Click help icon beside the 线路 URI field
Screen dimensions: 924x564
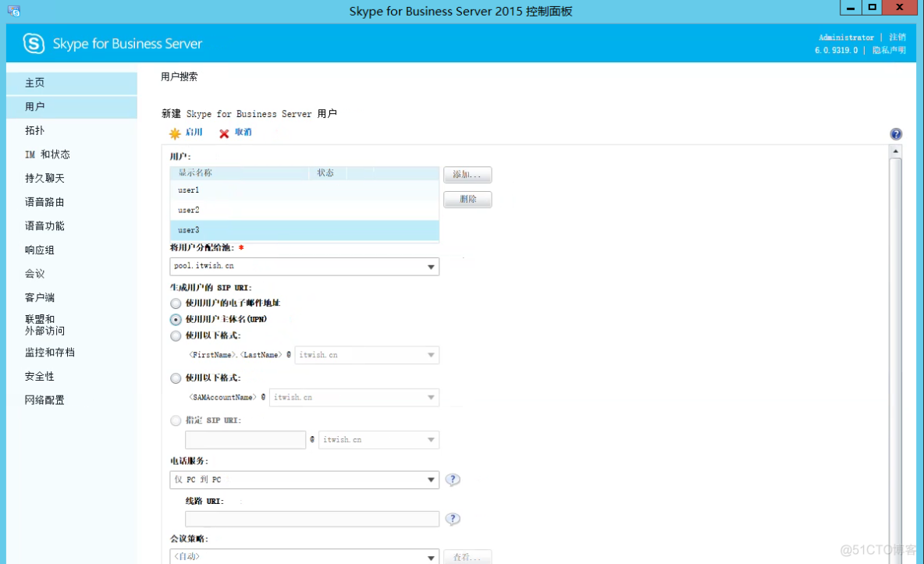pos(452,519)
